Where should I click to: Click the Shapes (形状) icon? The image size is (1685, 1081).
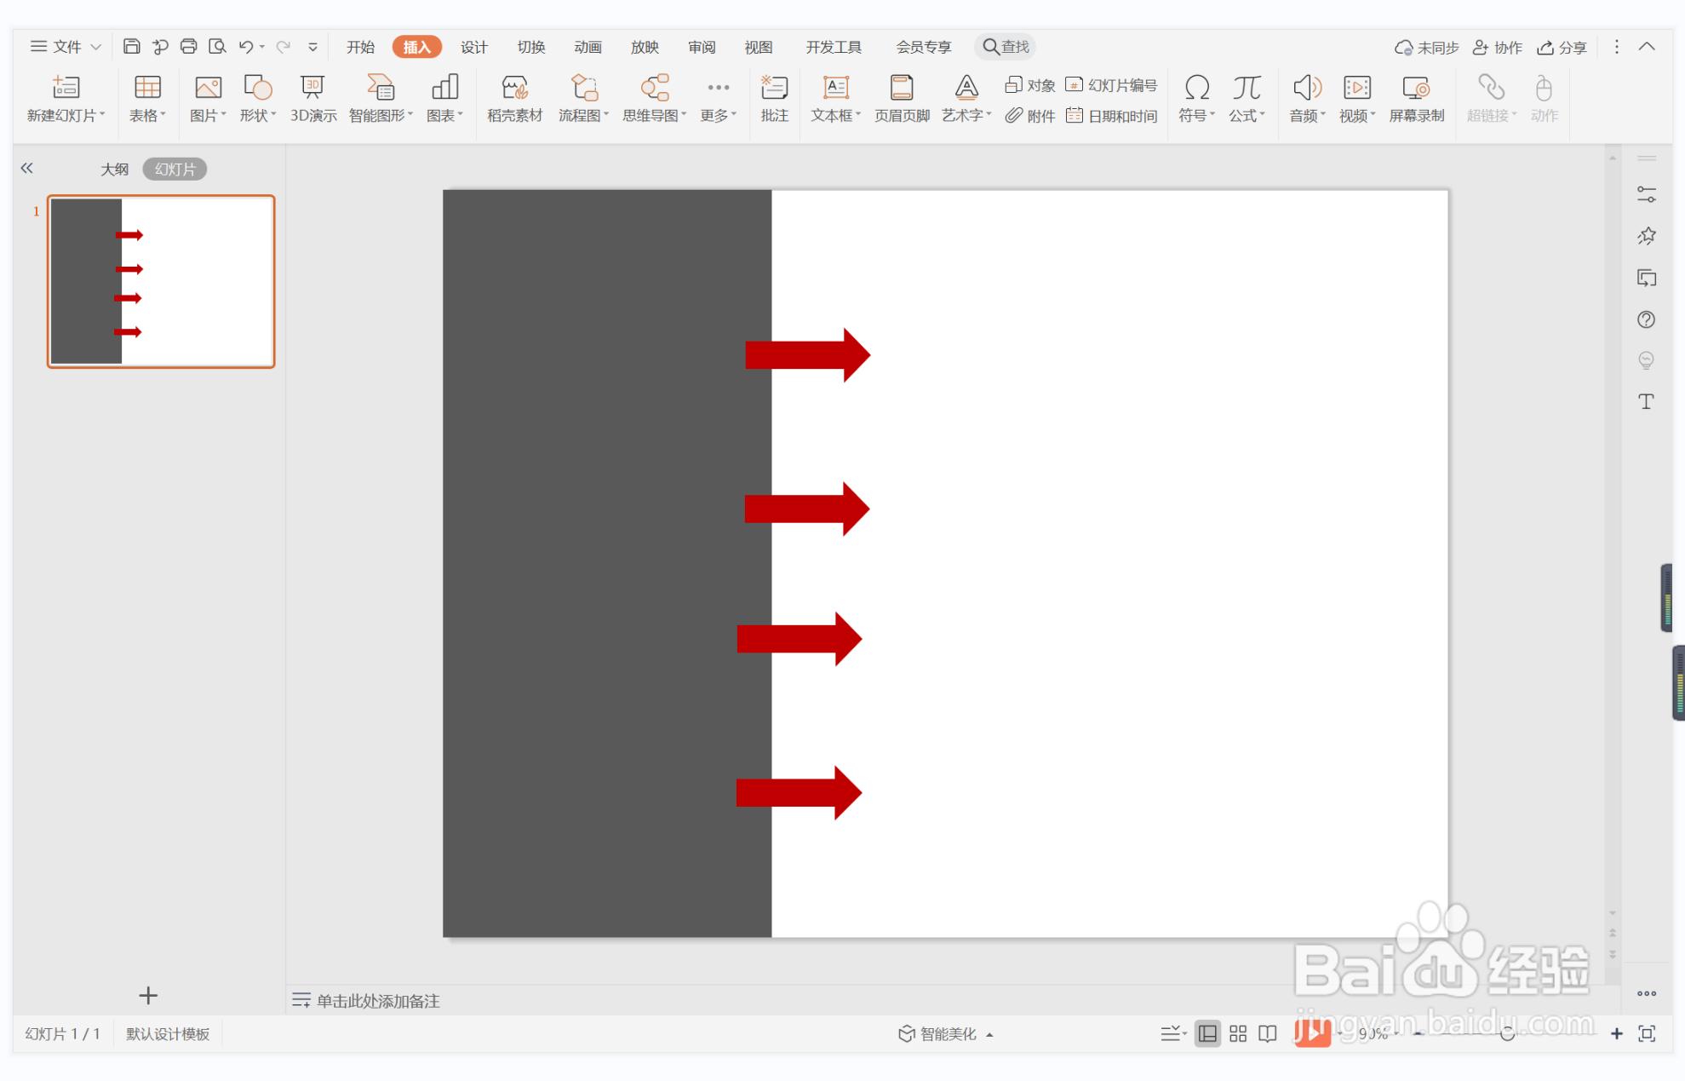[x=257, y=88]
